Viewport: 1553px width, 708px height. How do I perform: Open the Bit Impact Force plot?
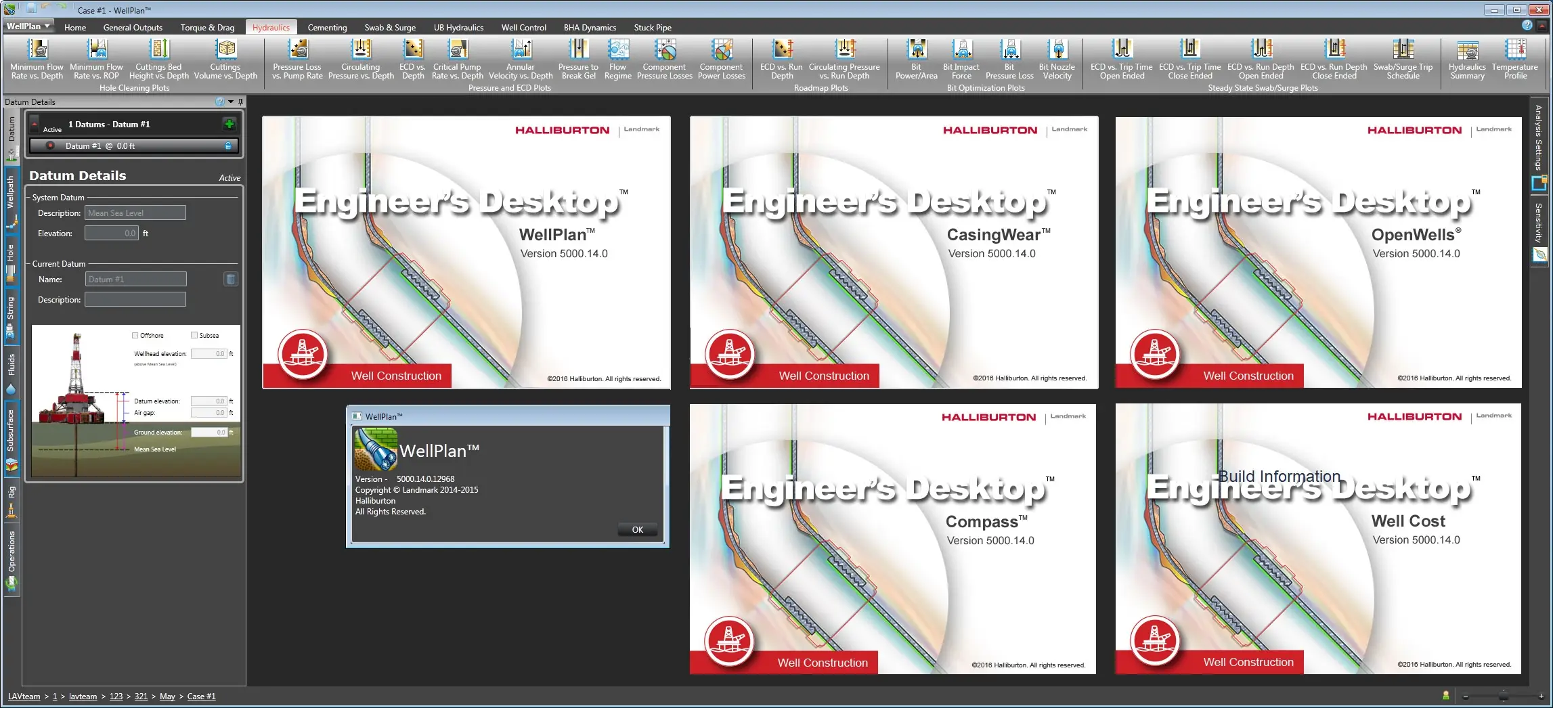click(961, 60)
